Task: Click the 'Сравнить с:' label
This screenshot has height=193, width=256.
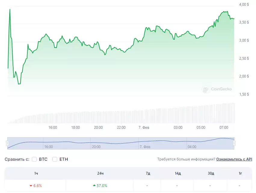Action: click(17, 159)
